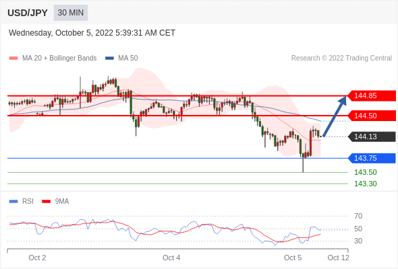Click the RSI 50 level label
398x269 pixels.
click(358, 229)
